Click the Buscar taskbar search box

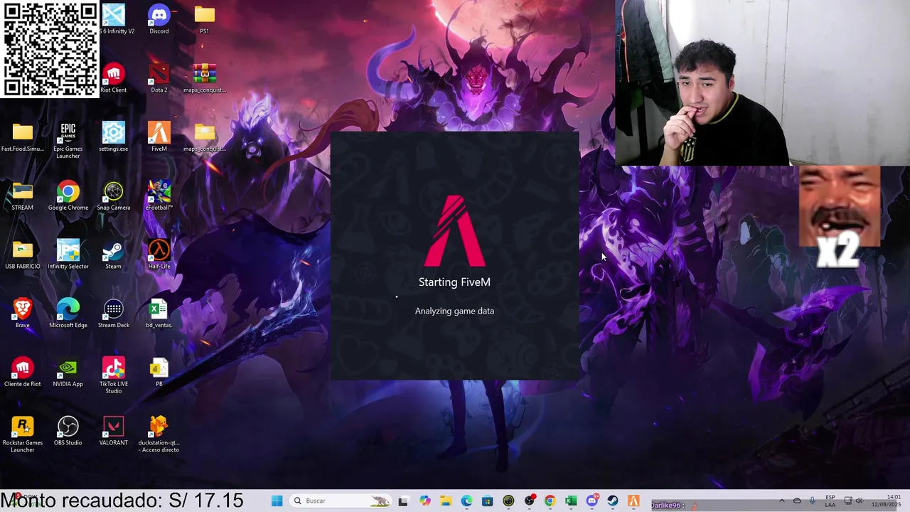(341, 501)
